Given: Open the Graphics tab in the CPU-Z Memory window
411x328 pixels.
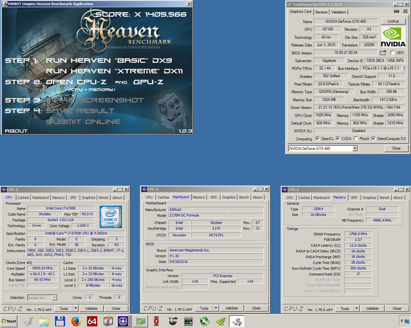Looking at the screenshot, I should click(x=369, y=198).
